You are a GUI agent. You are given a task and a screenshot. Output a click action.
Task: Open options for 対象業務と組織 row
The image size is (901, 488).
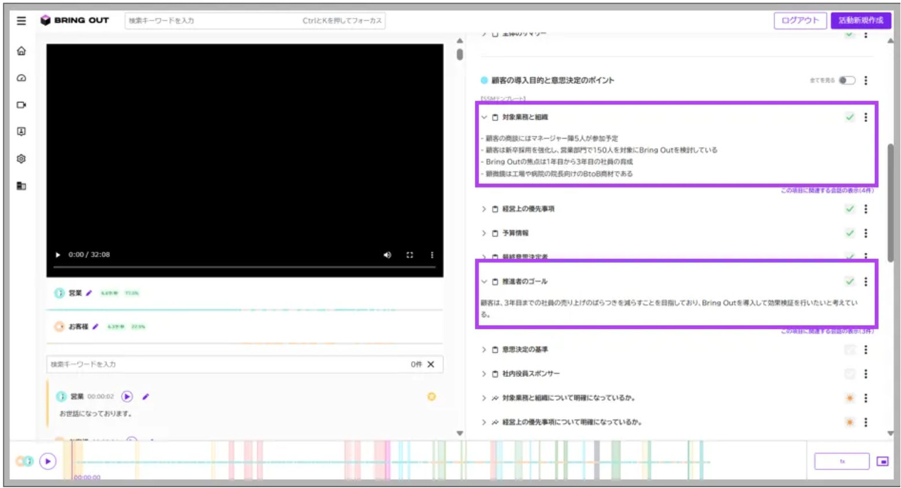pos(866,117)
